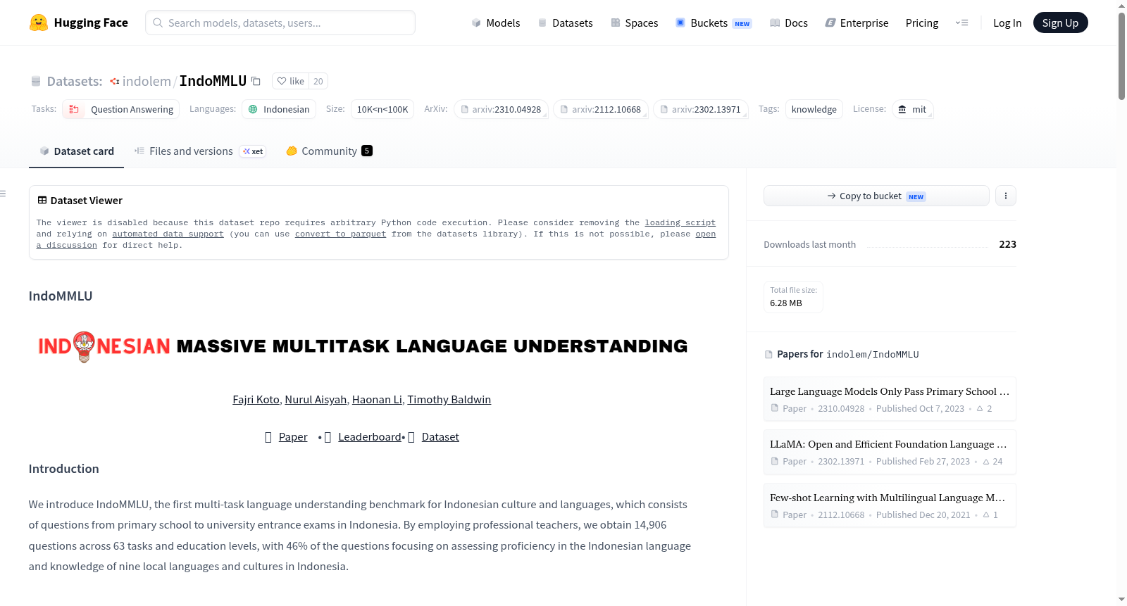
Task: Expand the additional navigation menu icon
Action: coord(961,23)
